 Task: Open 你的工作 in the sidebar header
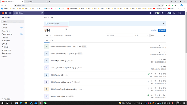click(x=8, y=18)
